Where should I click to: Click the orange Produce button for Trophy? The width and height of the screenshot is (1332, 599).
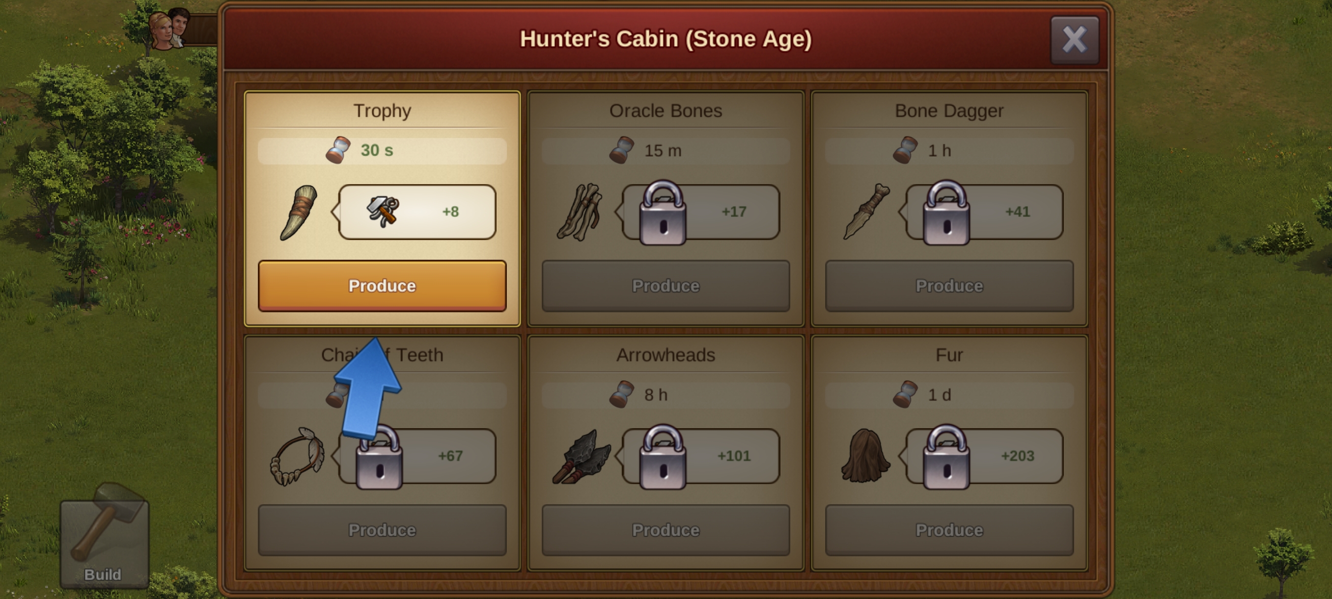coord(382,286)
